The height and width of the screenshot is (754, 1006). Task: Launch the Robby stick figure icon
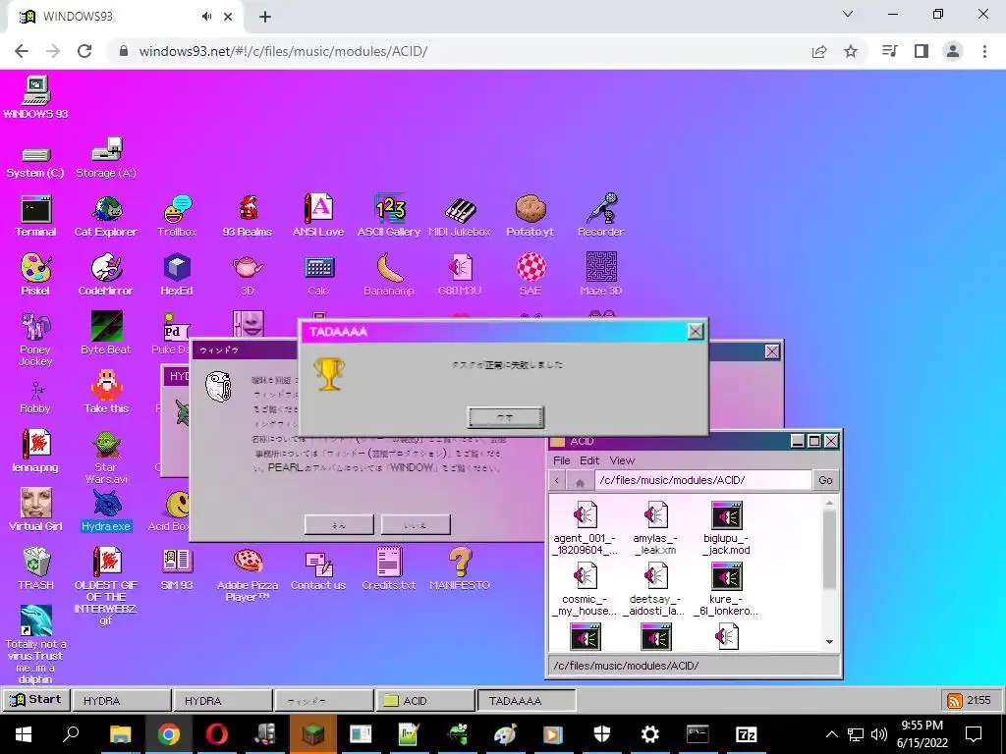coord(36,390)
